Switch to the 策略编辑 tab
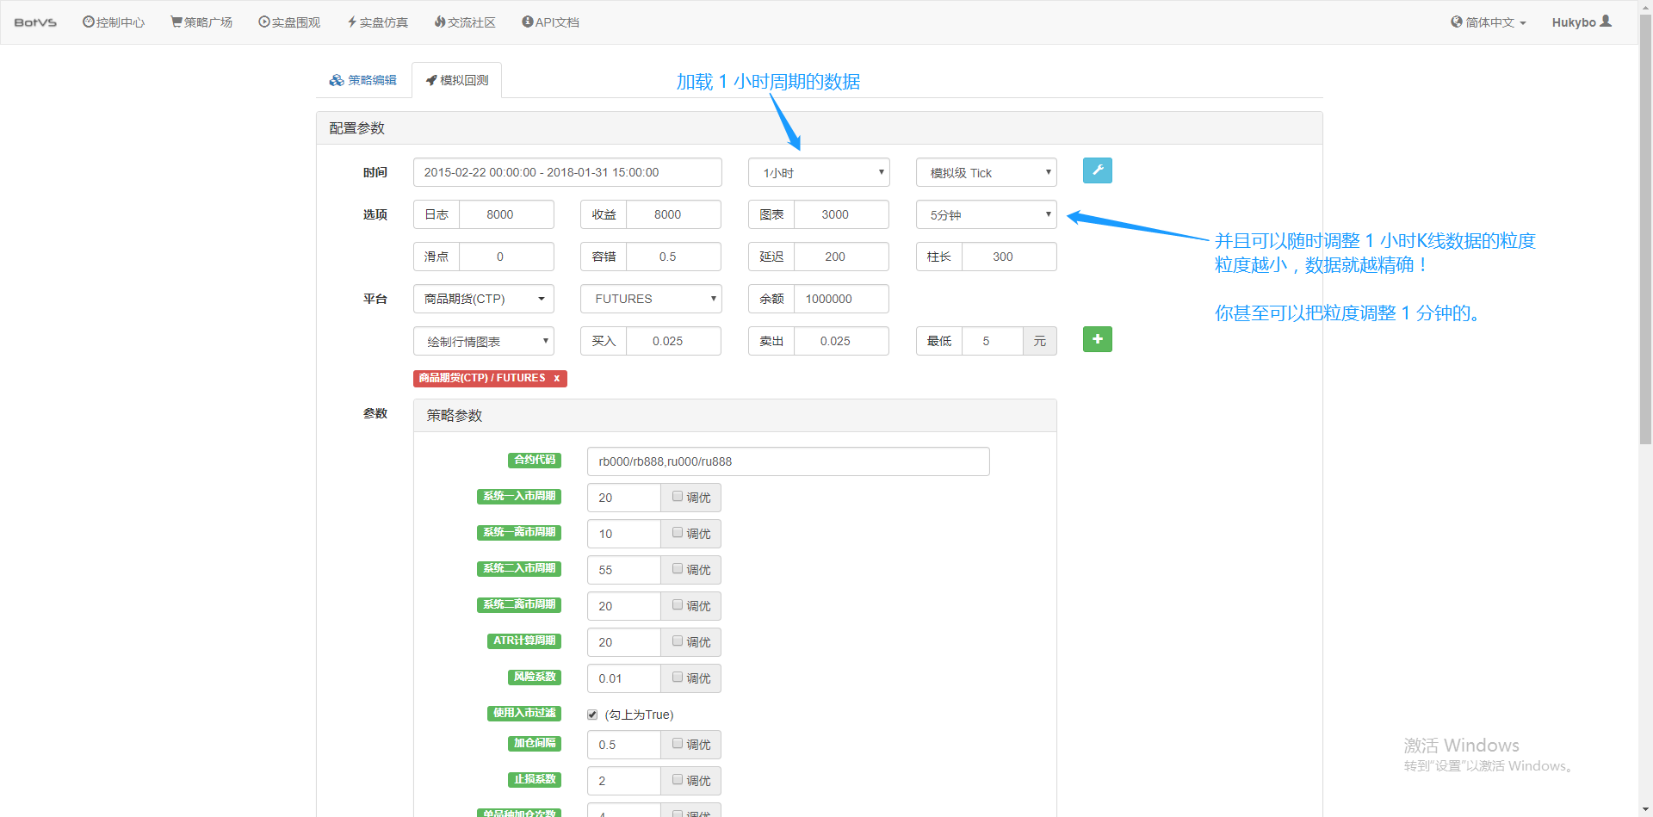The width and height of the screenshot is (1653, 817). tap(363, 80)
